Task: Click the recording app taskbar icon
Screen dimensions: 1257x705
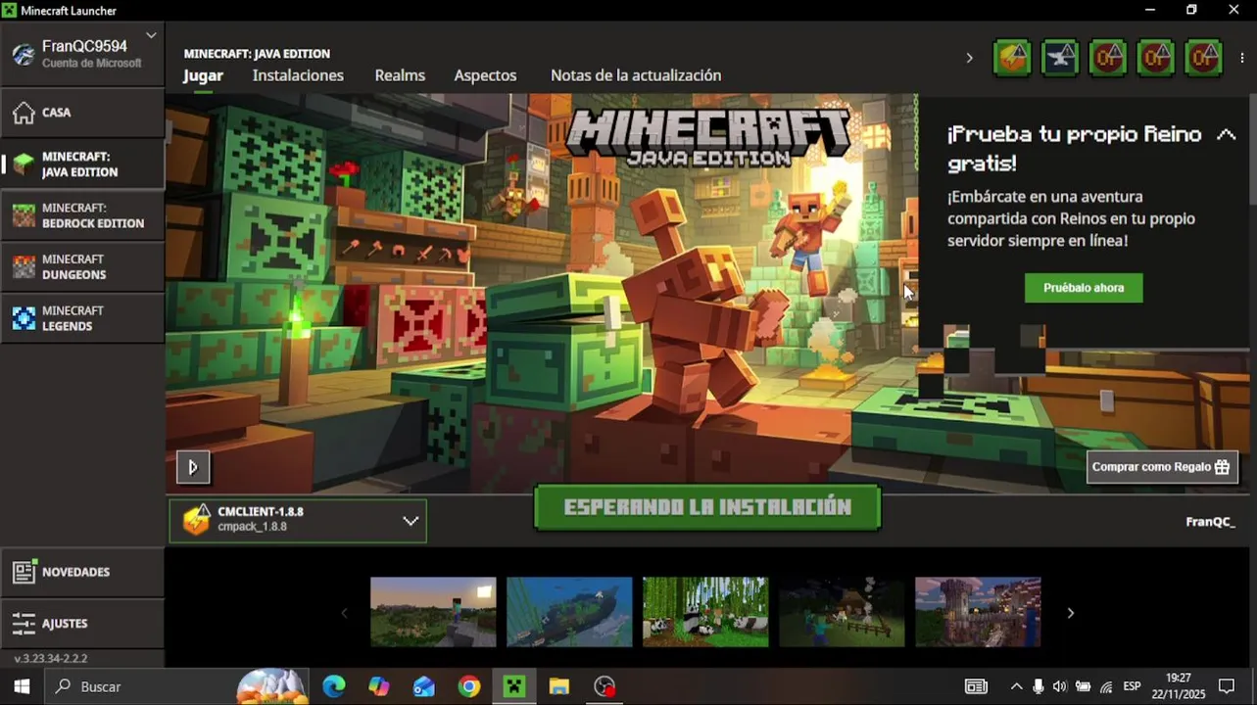Action: pyautogui.click(x=604, y=686)
